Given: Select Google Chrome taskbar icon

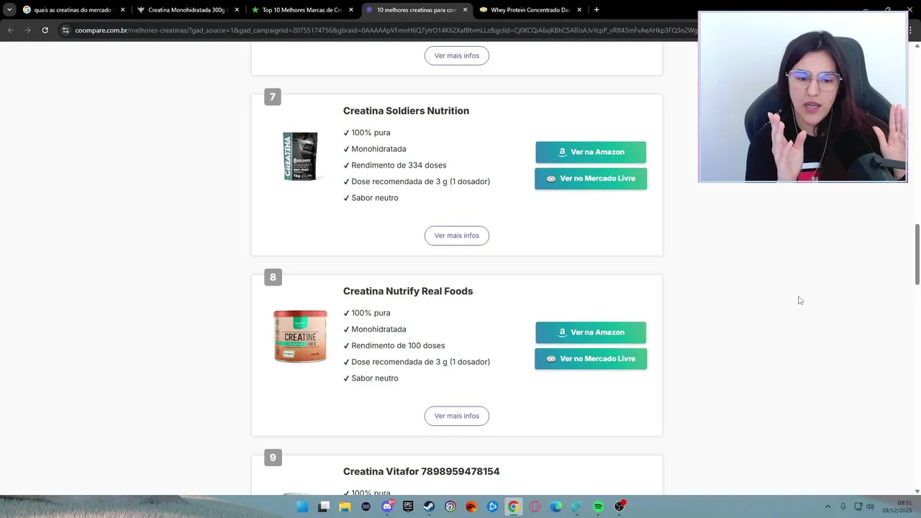Looking at the screenshot, I should 513,506.
